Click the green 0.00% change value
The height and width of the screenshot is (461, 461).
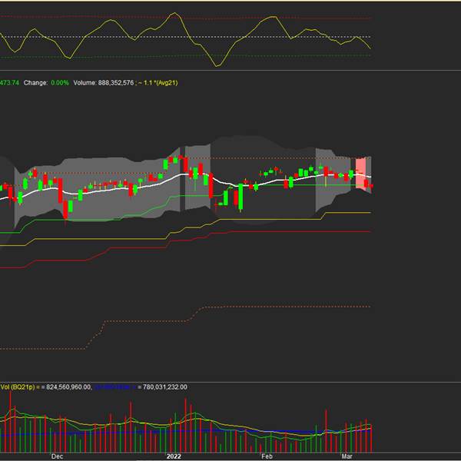coord(60,83)
